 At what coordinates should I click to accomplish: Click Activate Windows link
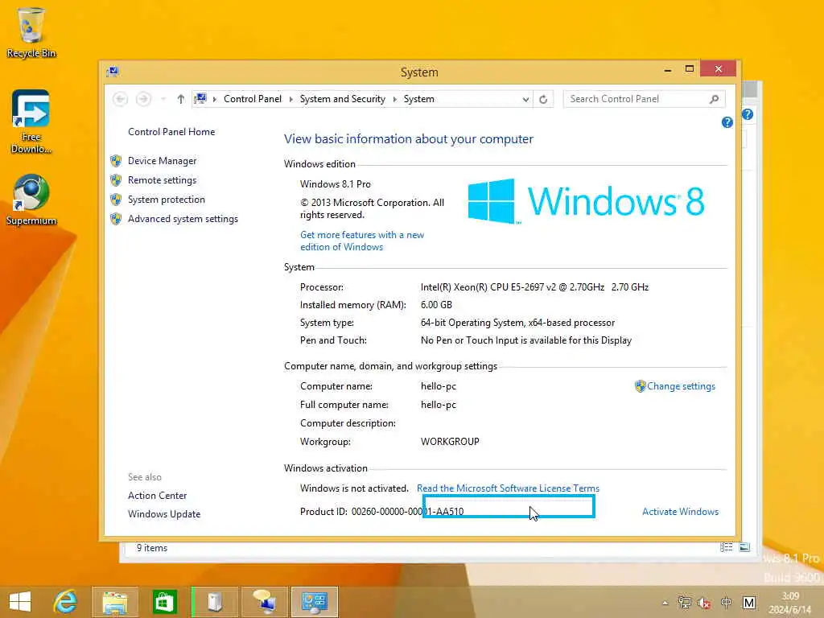[680, 511]
